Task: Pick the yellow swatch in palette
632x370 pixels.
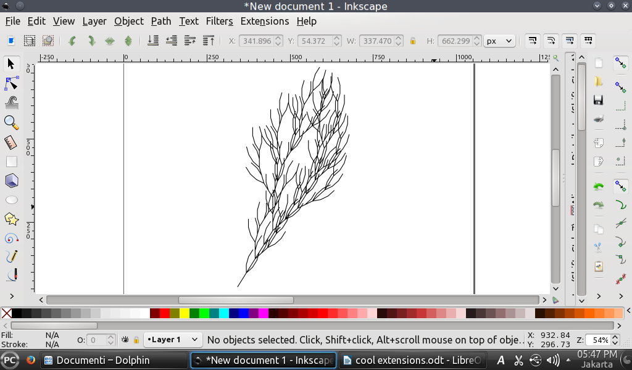Action: (185, 313)
